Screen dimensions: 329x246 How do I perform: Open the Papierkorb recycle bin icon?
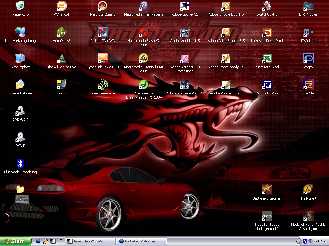click(x=20, y=6)
